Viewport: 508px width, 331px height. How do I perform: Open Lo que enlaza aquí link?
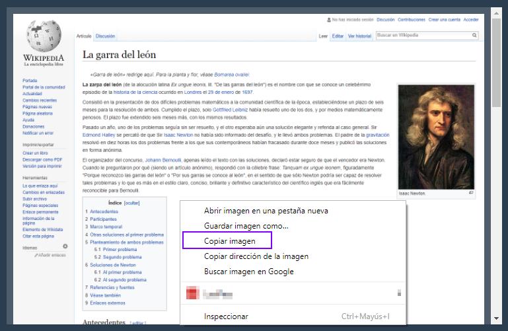pyautogui.click(x=40, y=186)
